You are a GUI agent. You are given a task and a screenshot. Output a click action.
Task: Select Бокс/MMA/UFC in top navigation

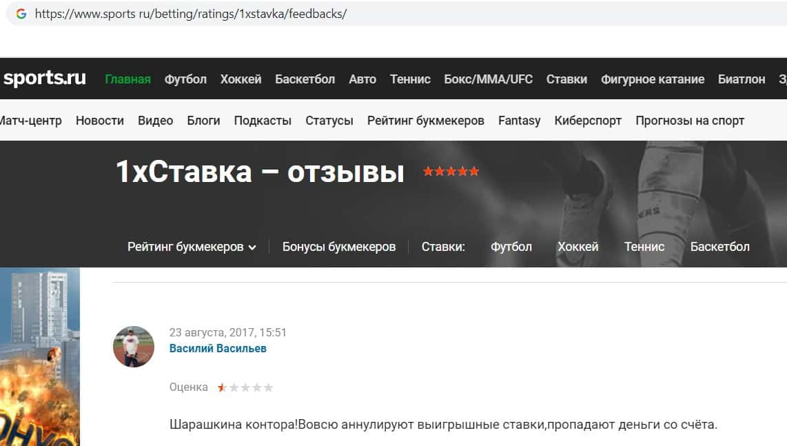coord(488,79)
